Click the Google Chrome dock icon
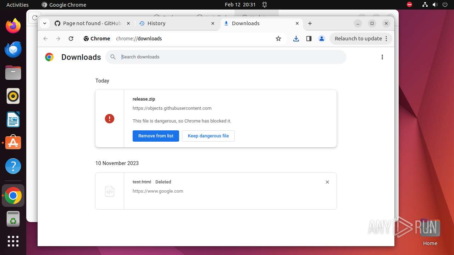454x255 pixels. click(x=13, y=195)
